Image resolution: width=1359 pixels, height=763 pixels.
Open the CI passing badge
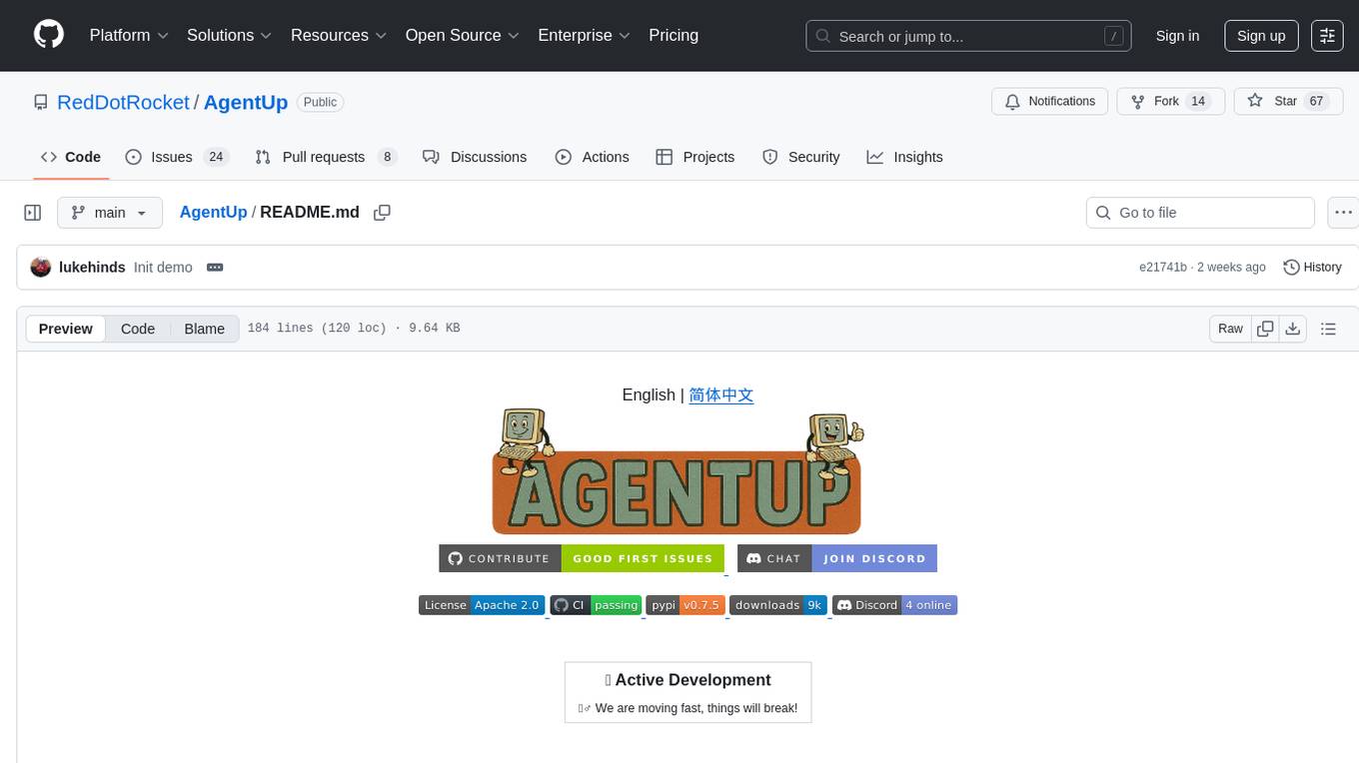[x=596, y=605]
